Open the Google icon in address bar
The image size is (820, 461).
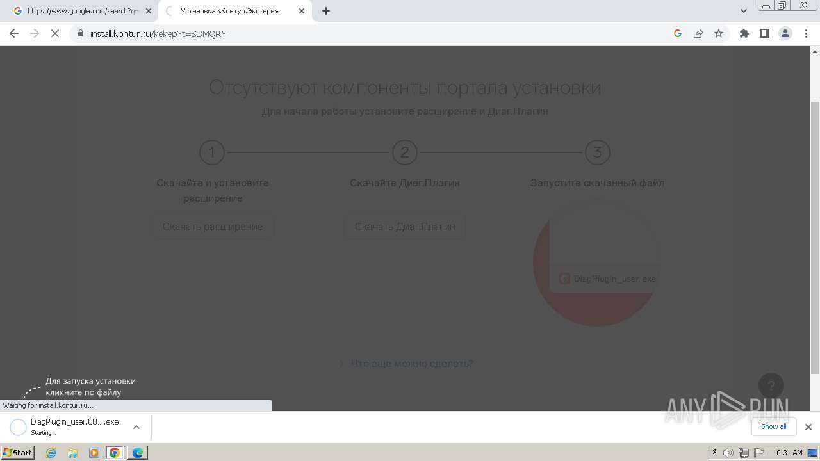pyautogui.click(x=678, y=33)
